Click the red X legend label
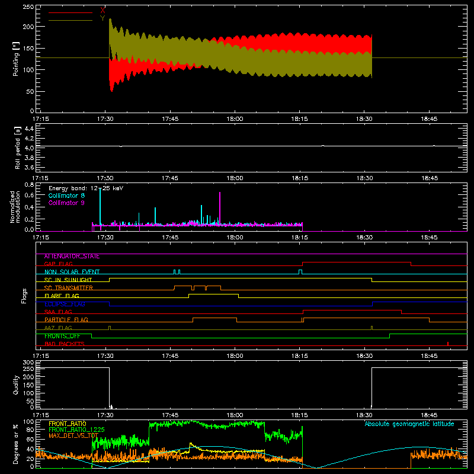This screenshot has width=474, height=474. 103,11
